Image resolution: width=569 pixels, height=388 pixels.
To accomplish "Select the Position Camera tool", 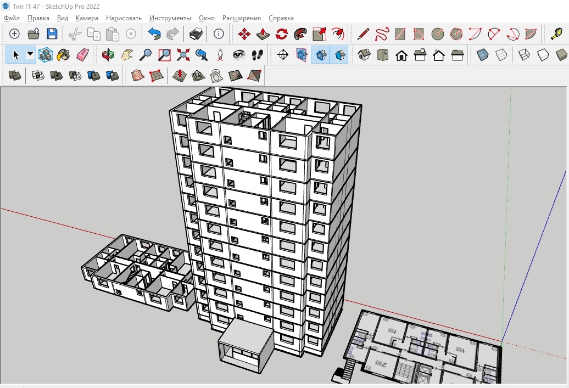I will point(220,55).
